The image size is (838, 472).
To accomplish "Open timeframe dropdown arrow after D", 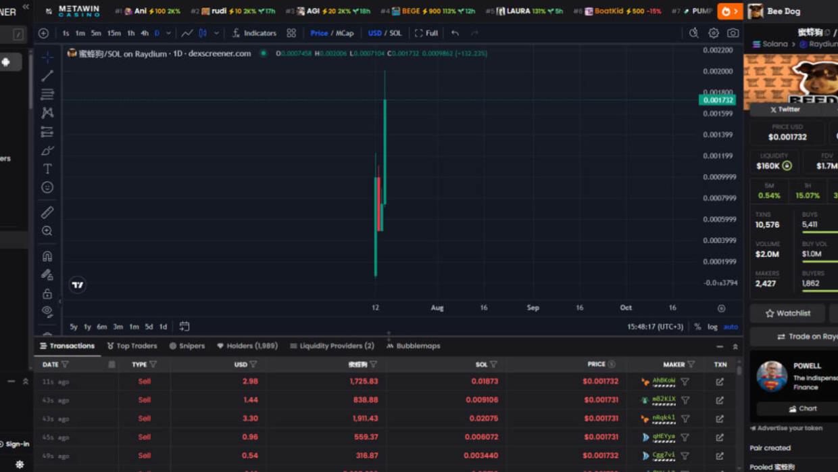I will [168, 33].
